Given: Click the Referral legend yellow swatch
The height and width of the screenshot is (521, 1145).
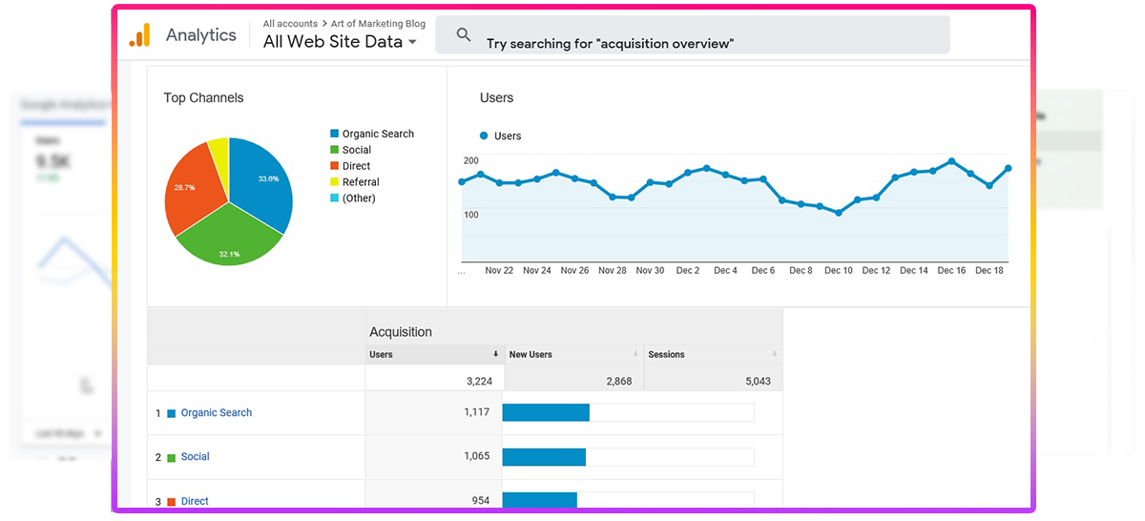Looking at the screenshot, I should coord(335,182).
